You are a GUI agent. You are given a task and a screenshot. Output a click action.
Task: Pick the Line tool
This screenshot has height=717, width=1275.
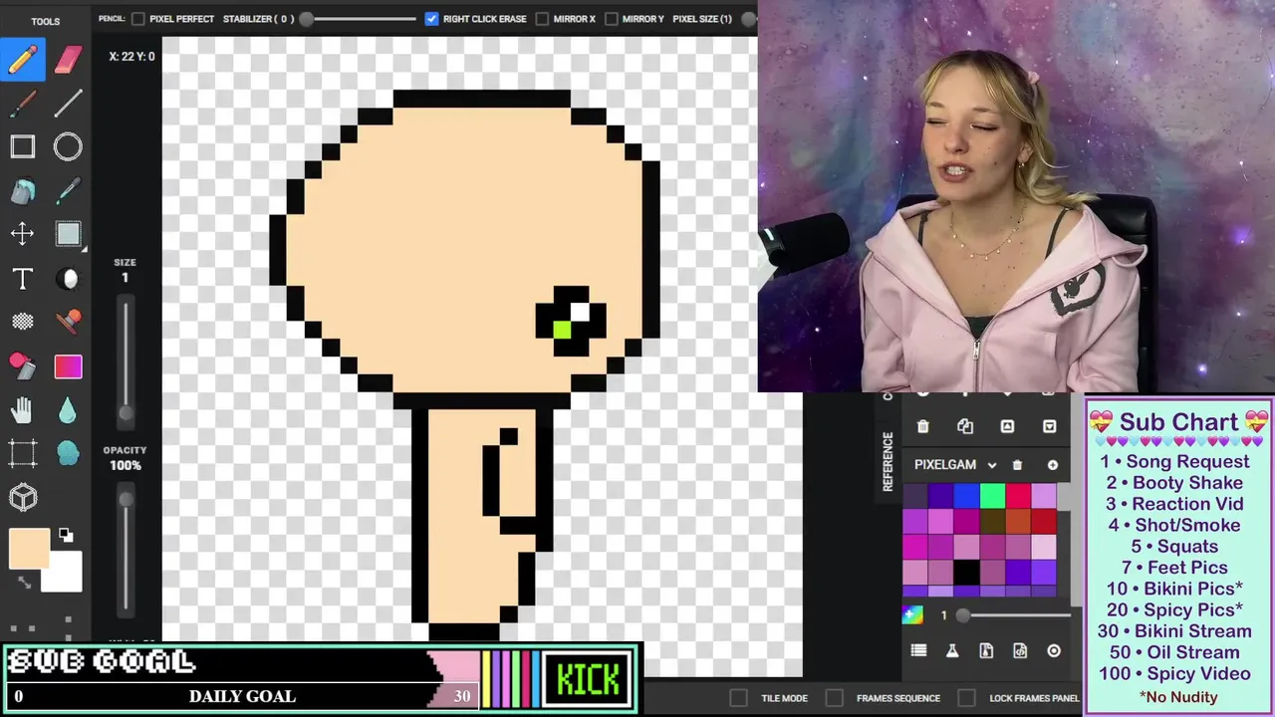click(x=68, y=103)
